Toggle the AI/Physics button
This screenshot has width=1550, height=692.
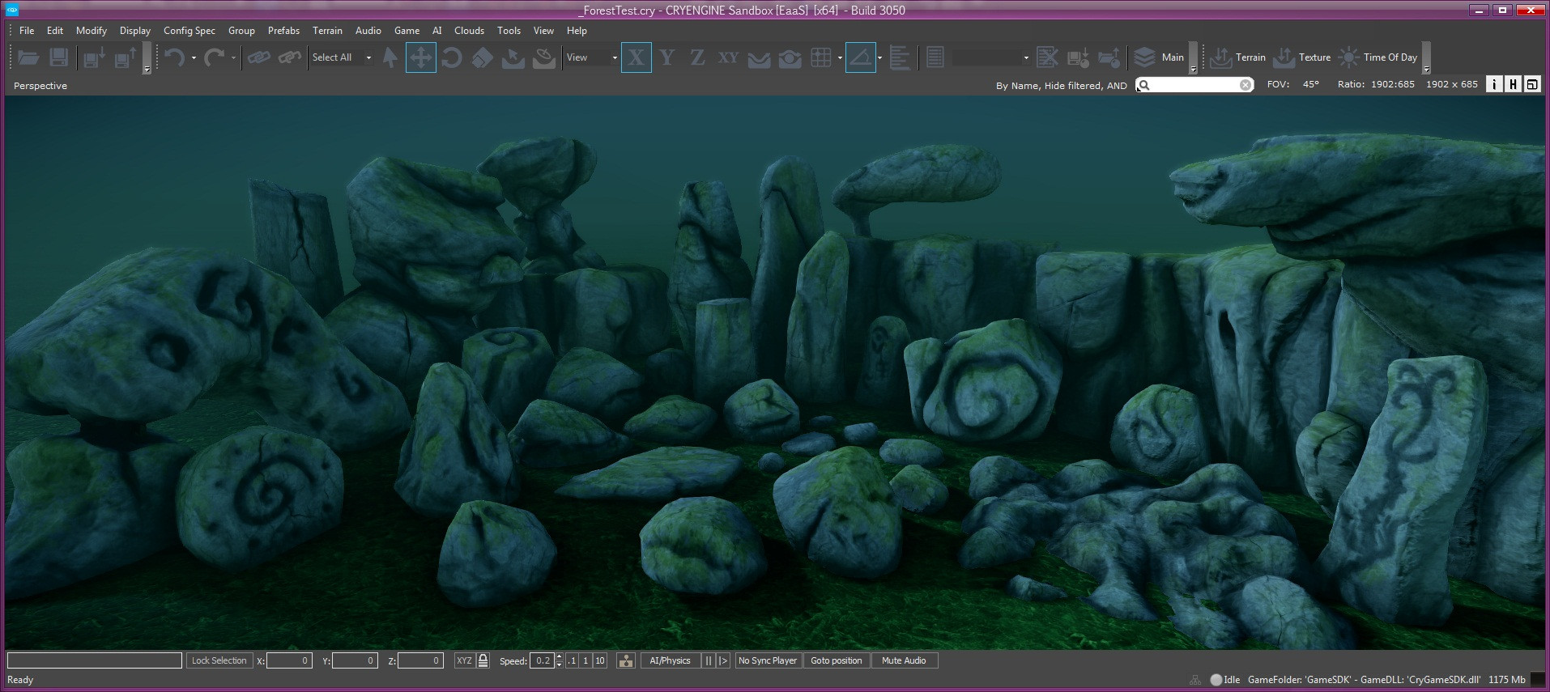(x=670, y=660)
